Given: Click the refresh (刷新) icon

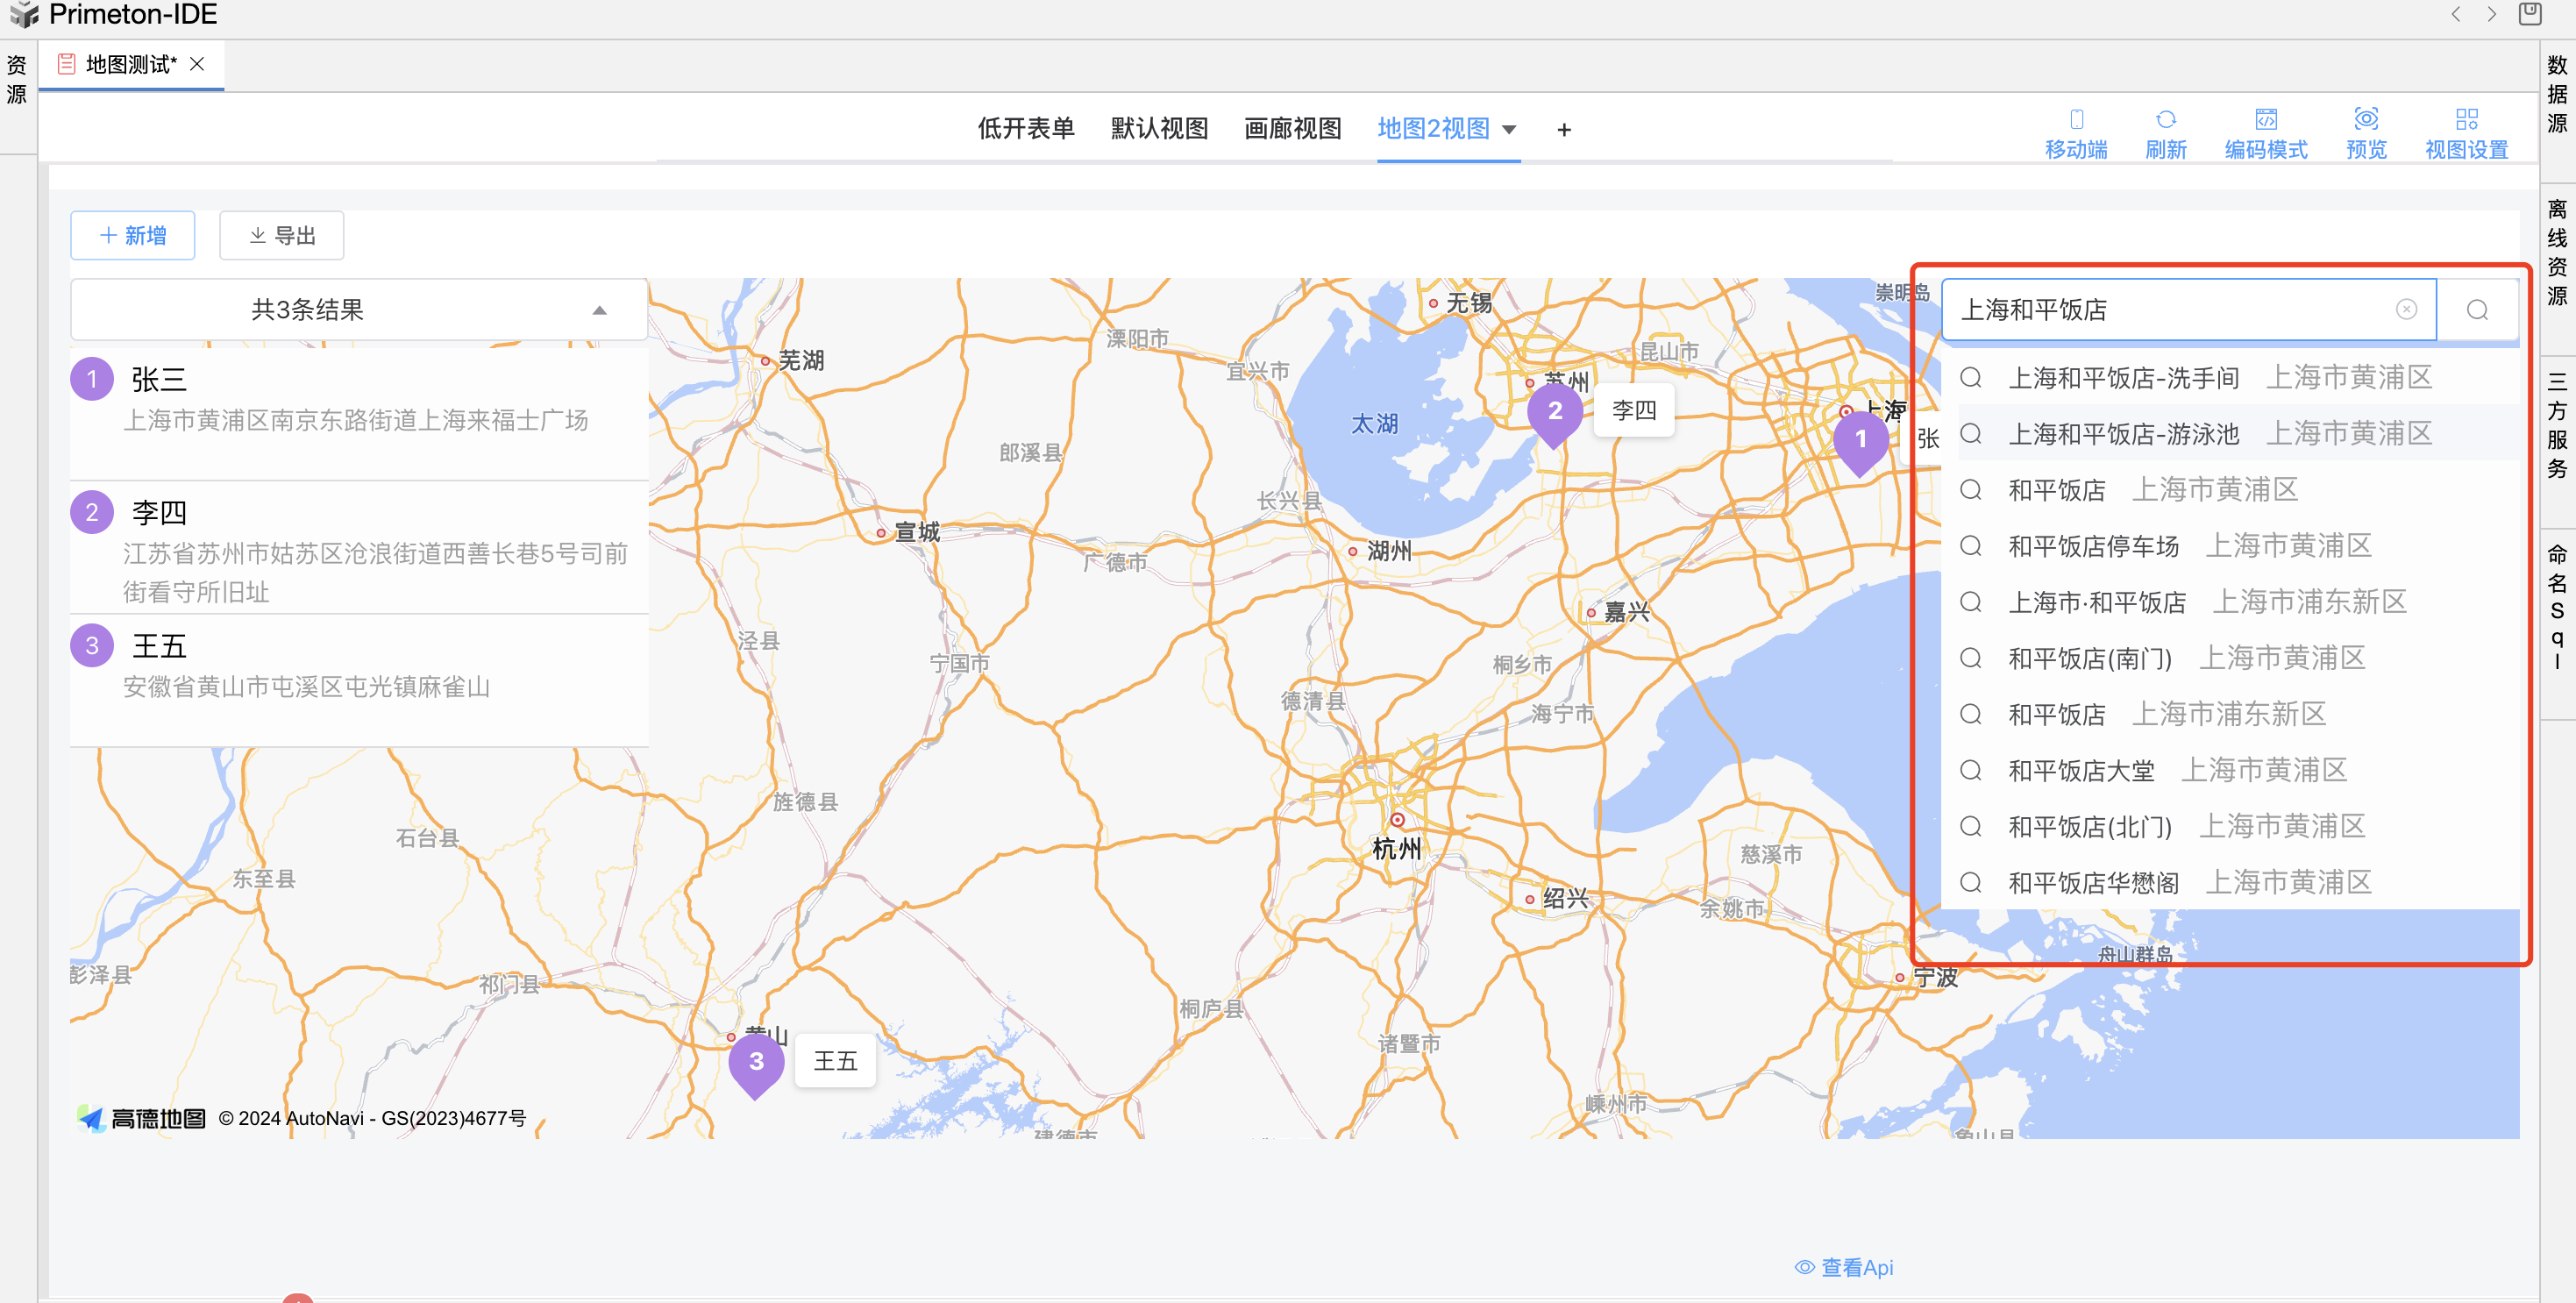Looking at the screenshot, I should coord(2165,120).
